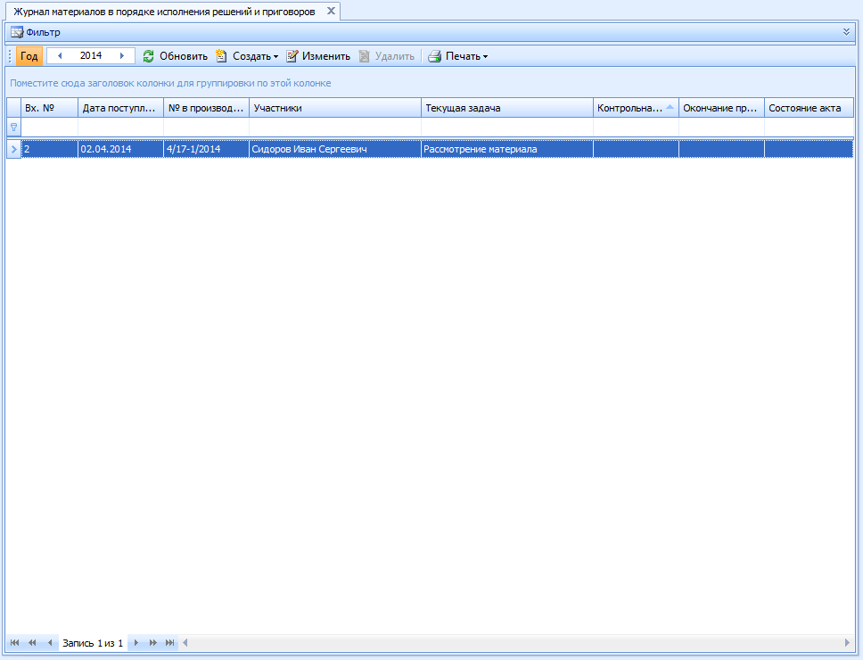863x660 pixels.
Task: Select the Журнал материалов tab title
Action: click(164, 12)
